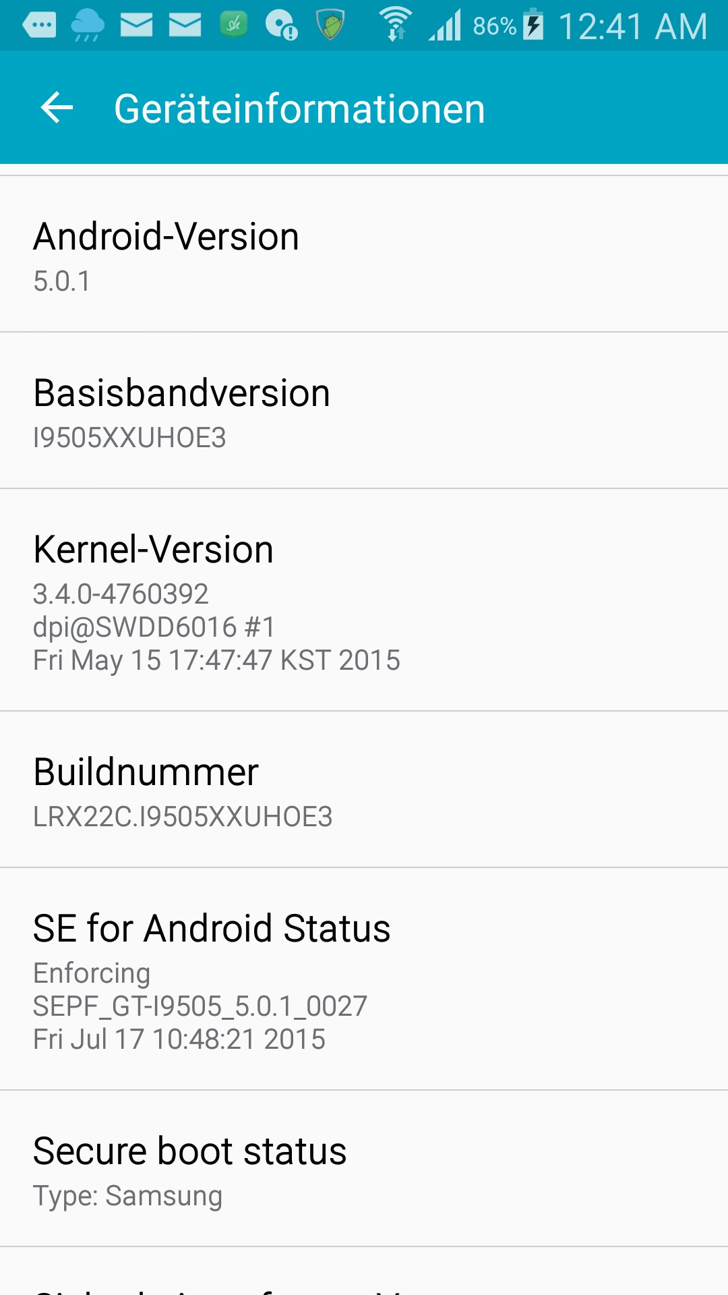The width and height of the screenshot is (728, 1295).
Task: Open the second mail envelope notification
Action: point(185,26)
